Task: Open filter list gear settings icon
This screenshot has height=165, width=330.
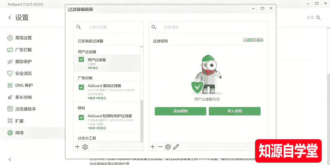Action: [85, 147]
